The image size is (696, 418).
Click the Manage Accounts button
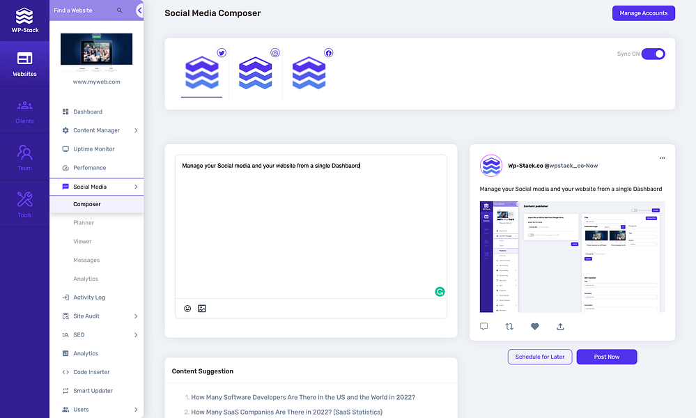[642, 13]
